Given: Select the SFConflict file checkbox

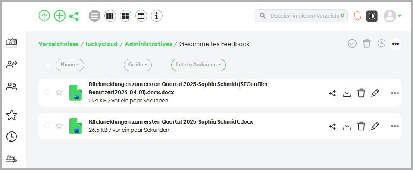Looking at the screenshot, I should click(x=47, y=92).
